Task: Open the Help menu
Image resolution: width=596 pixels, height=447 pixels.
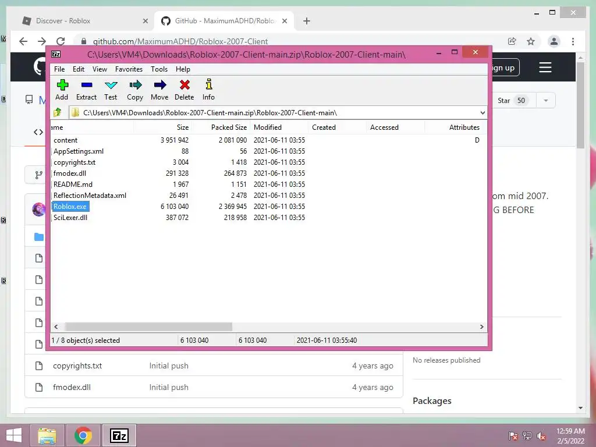Action: coord(183,69)
